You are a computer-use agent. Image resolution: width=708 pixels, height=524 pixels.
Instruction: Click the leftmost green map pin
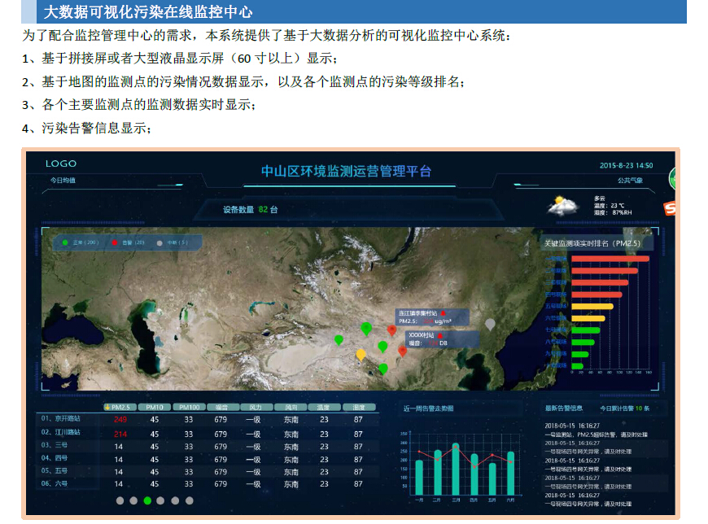click(339, 340)
